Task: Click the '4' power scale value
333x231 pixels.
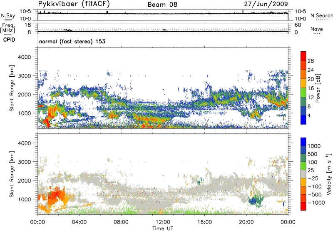Action: pyautogui.click(x=309, y=115)
